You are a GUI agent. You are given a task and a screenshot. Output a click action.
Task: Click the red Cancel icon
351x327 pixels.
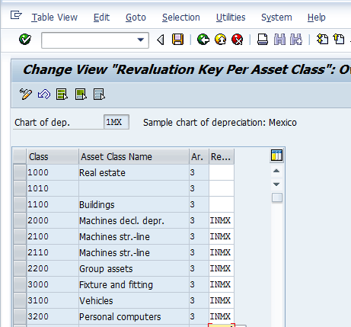pyautogui.click(x=238, y=40)
